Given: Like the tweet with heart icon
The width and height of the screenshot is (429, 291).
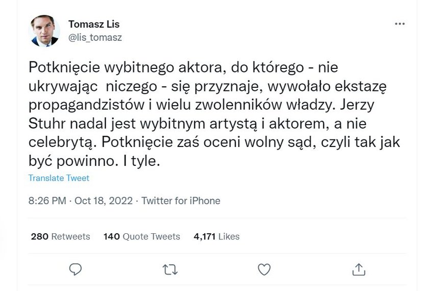Looking at the screenshot, I should tap(265, 270).
